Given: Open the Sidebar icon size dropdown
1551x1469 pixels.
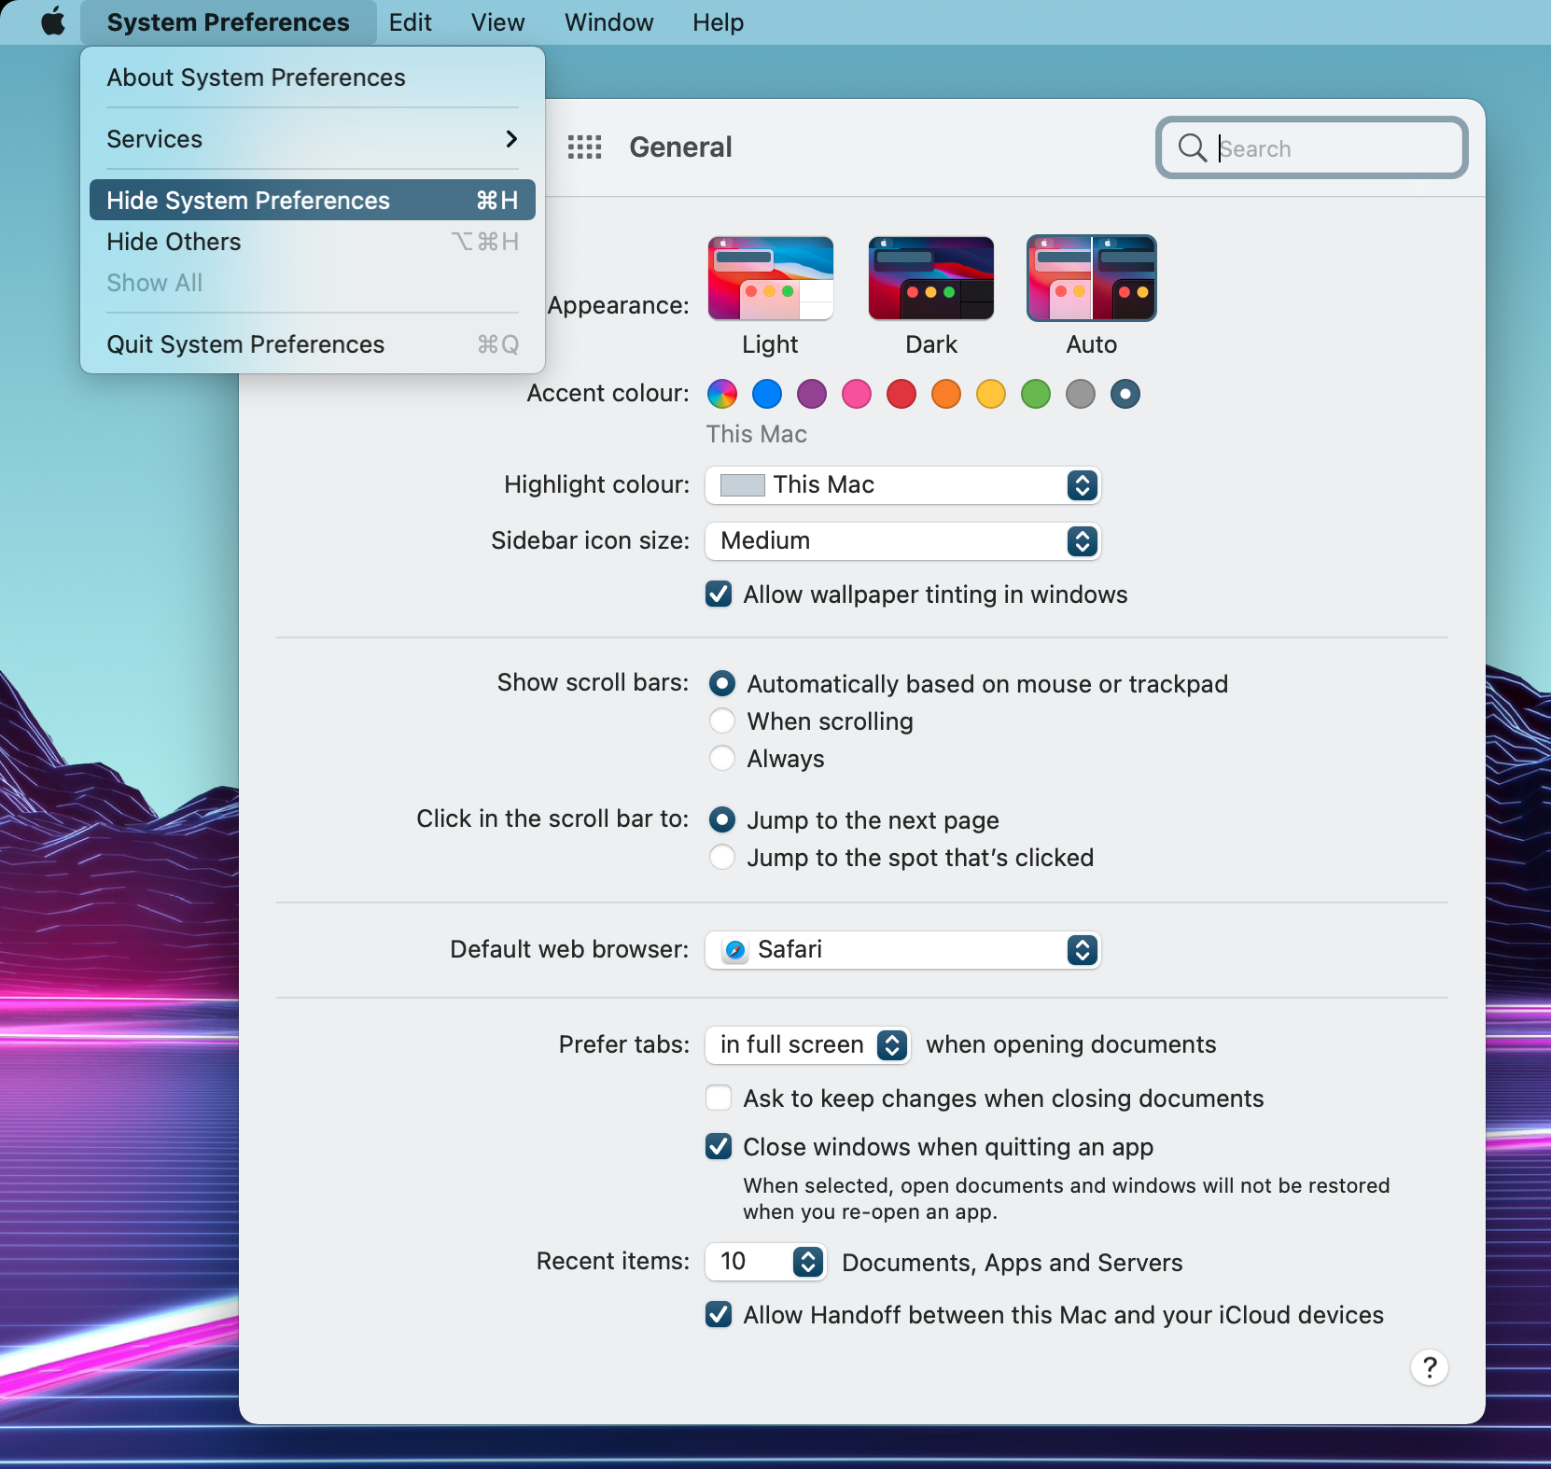Looking at the screenshot, I should pos(903,541).
